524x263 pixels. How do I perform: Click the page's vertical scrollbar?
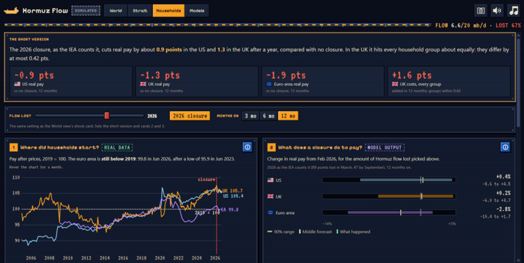[x=519, y=83]
